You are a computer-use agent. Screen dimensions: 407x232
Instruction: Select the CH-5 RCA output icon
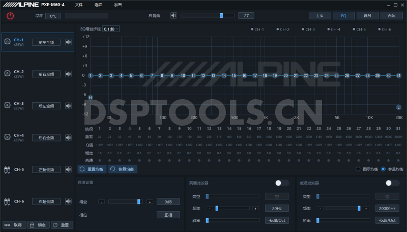[x=7, y=170]
